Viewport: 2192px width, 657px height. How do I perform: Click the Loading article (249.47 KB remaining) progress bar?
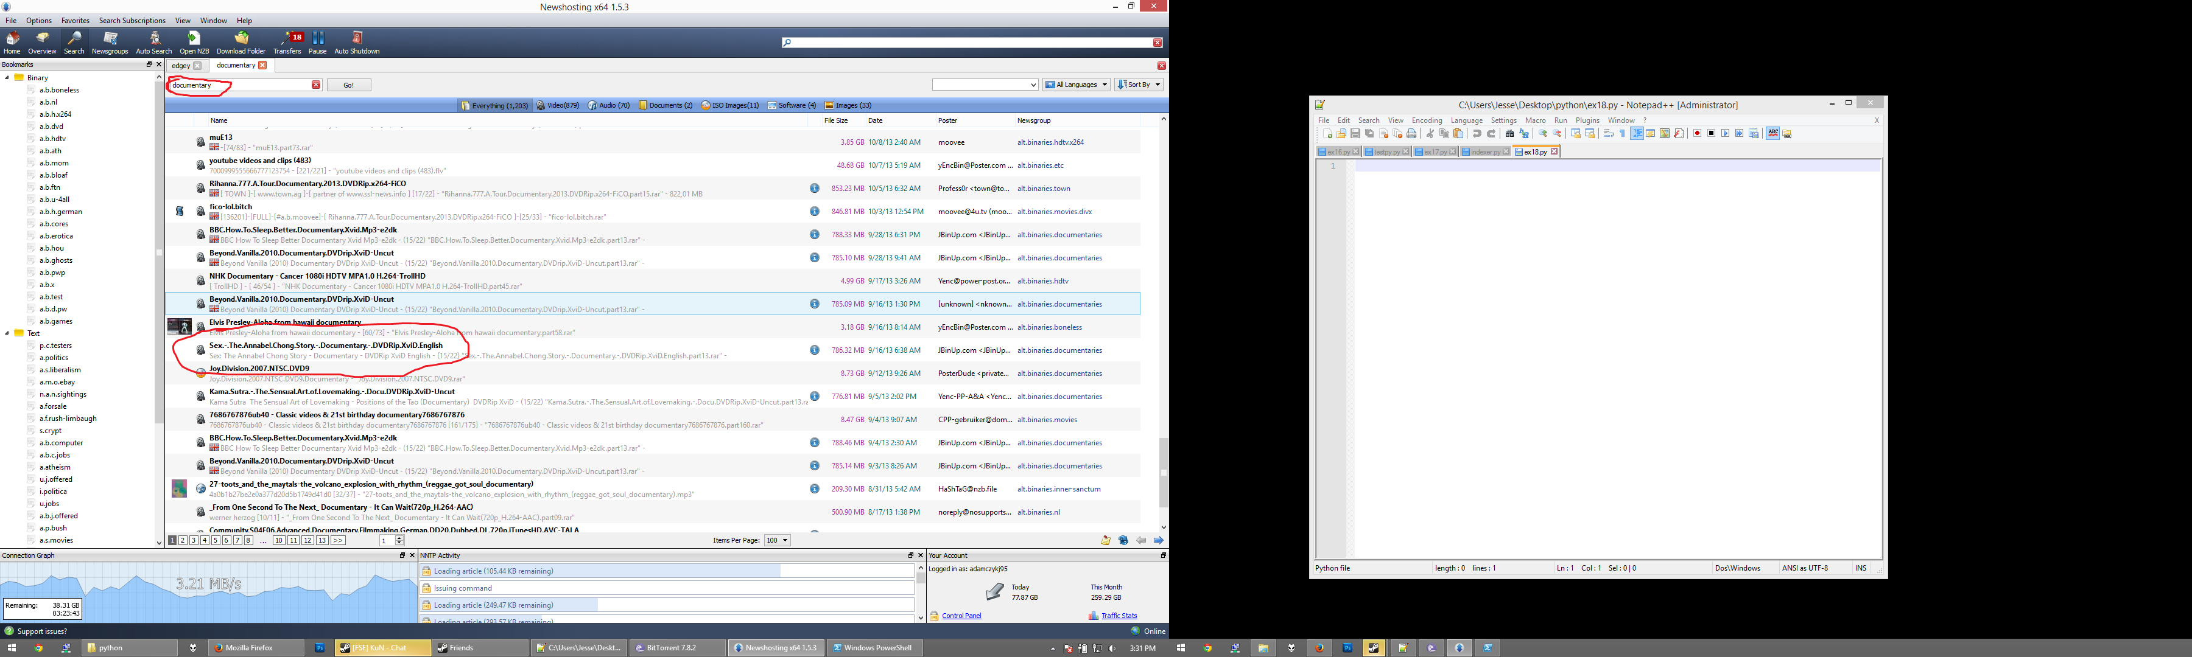click(668, 605)
